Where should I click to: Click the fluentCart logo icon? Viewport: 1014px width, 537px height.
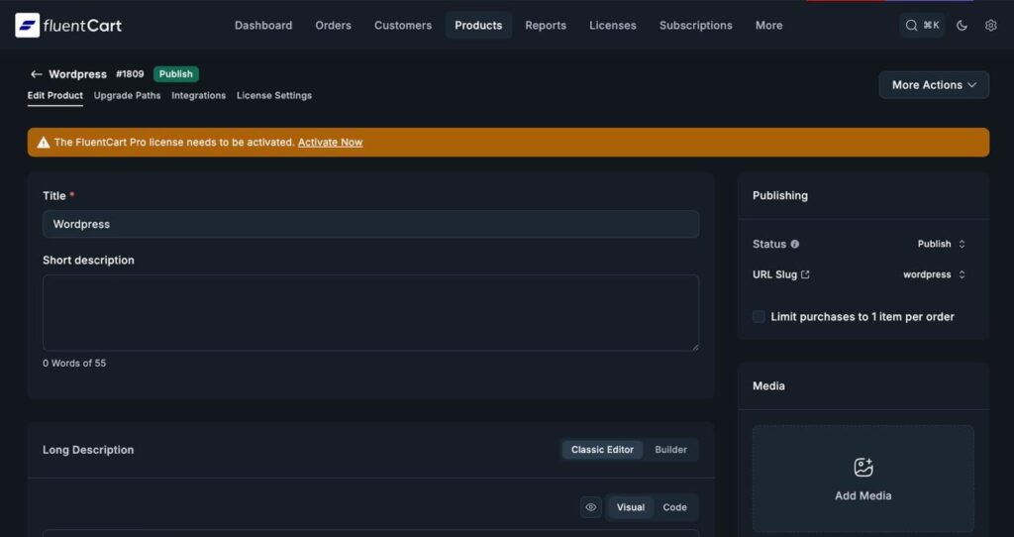pyautogui.click(x=27, y=25)
